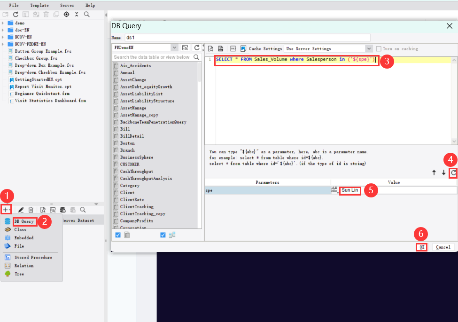Click the pencil edit dataset icon

click(x=21, y=210)
